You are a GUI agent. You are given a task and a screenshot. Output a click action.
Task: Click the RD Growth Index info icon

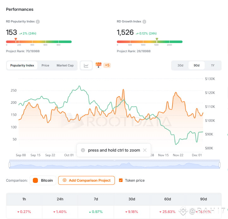coord(144,22)
